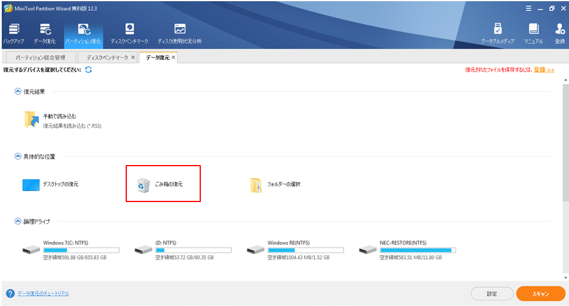Viewport: 569px width, 306px height.
Task: Click Windows 7 C: drive usage bar
Action: click(81, 250)
